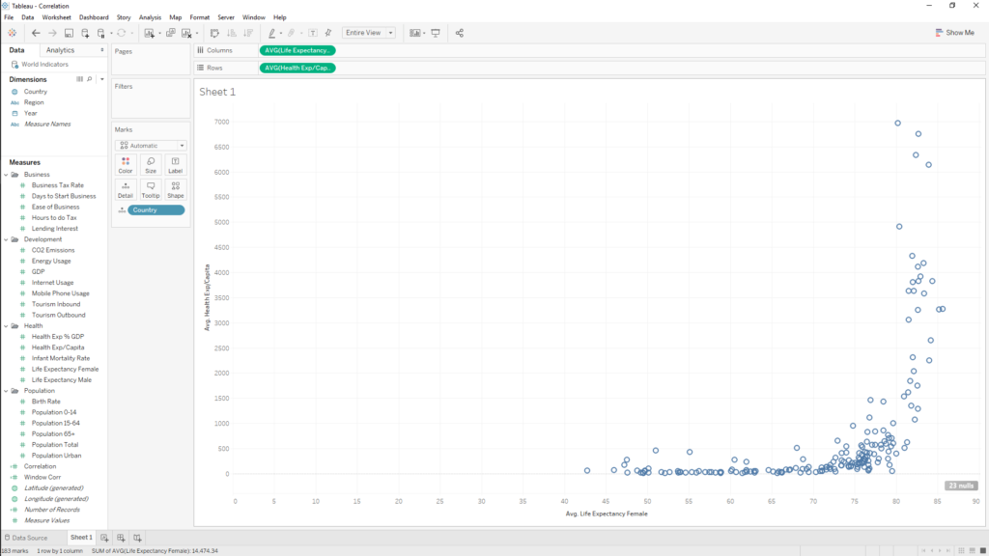This screenshot has width=989, height=556.
Task: Save the workbook using the toolbar icon
Action: [x=68, y=32]
